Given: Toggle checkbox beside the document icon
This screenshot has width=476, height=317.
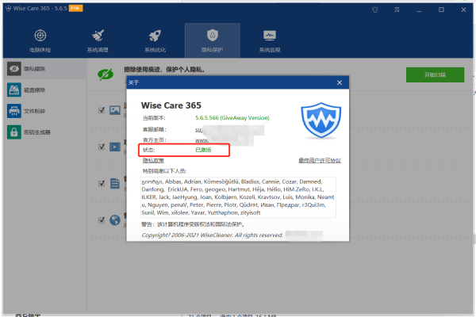Looking at the screenshot, I should [x=102, y=183].
